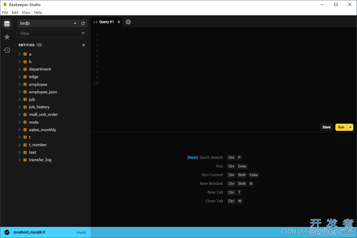This screenshot has height=238, width=357.
Task: Click the table icon for job
Action: tap(25, 99)
